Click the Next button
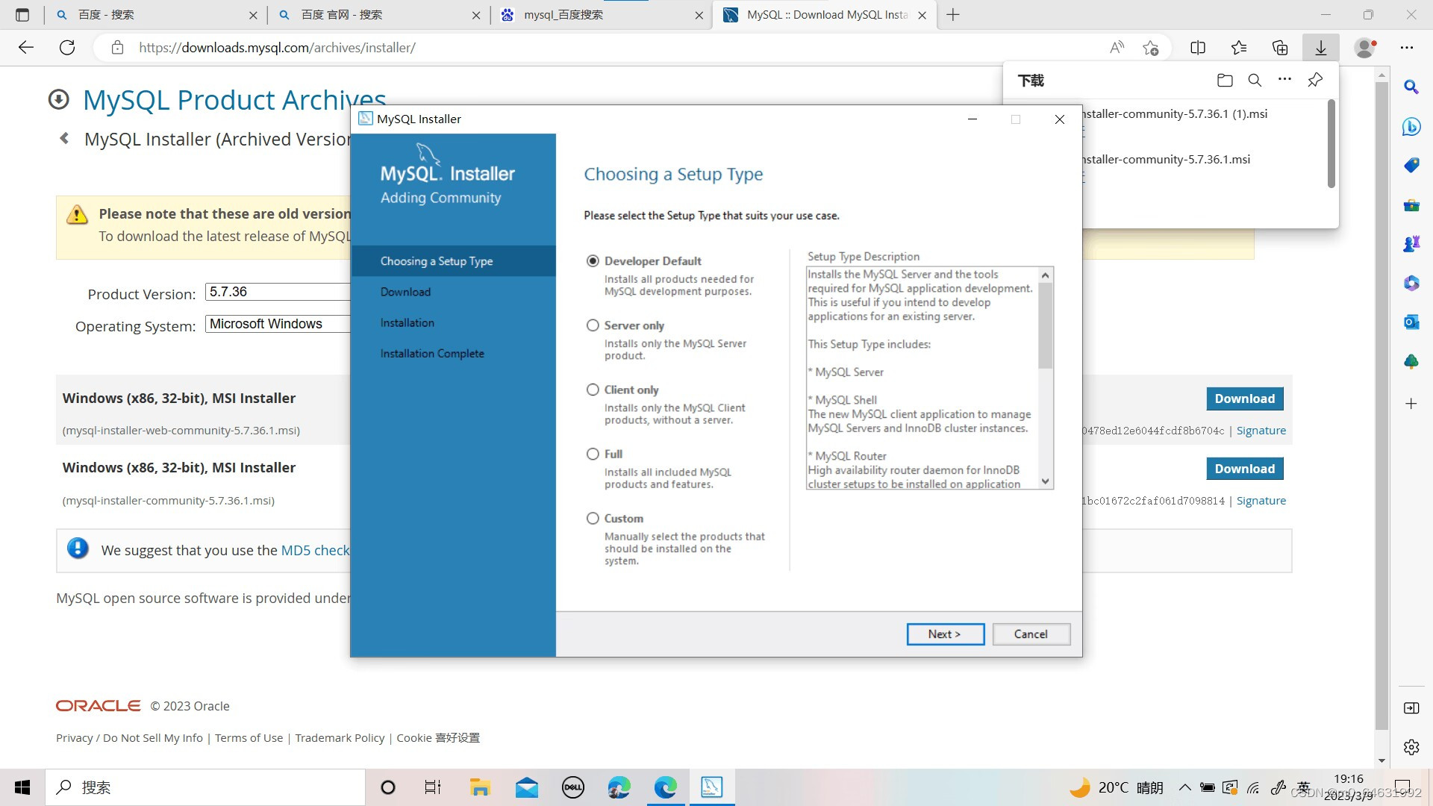This screenshot has height=806, width=1433. click(945, 634)
